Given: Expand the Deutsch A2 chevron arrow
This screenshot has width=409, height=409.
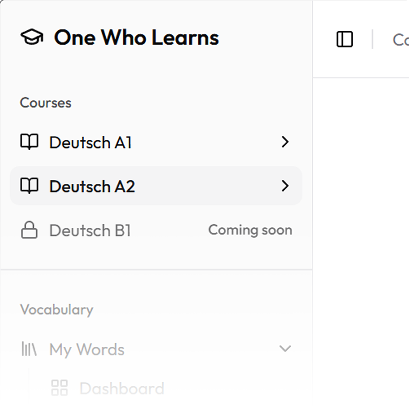Looking at the screenshot, I should [x=285, y=186].
